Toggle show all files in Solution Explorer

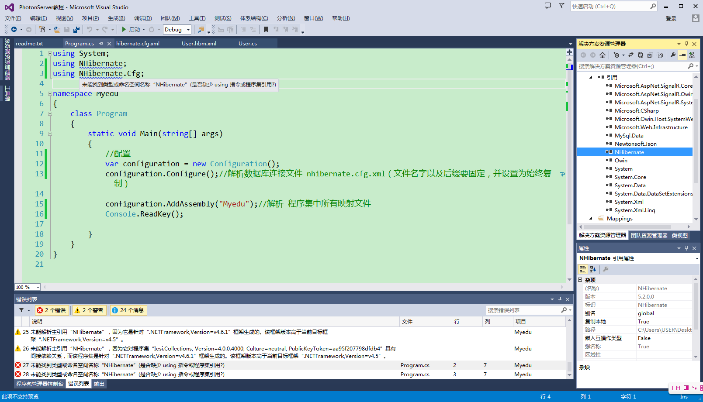coord(660,55)
